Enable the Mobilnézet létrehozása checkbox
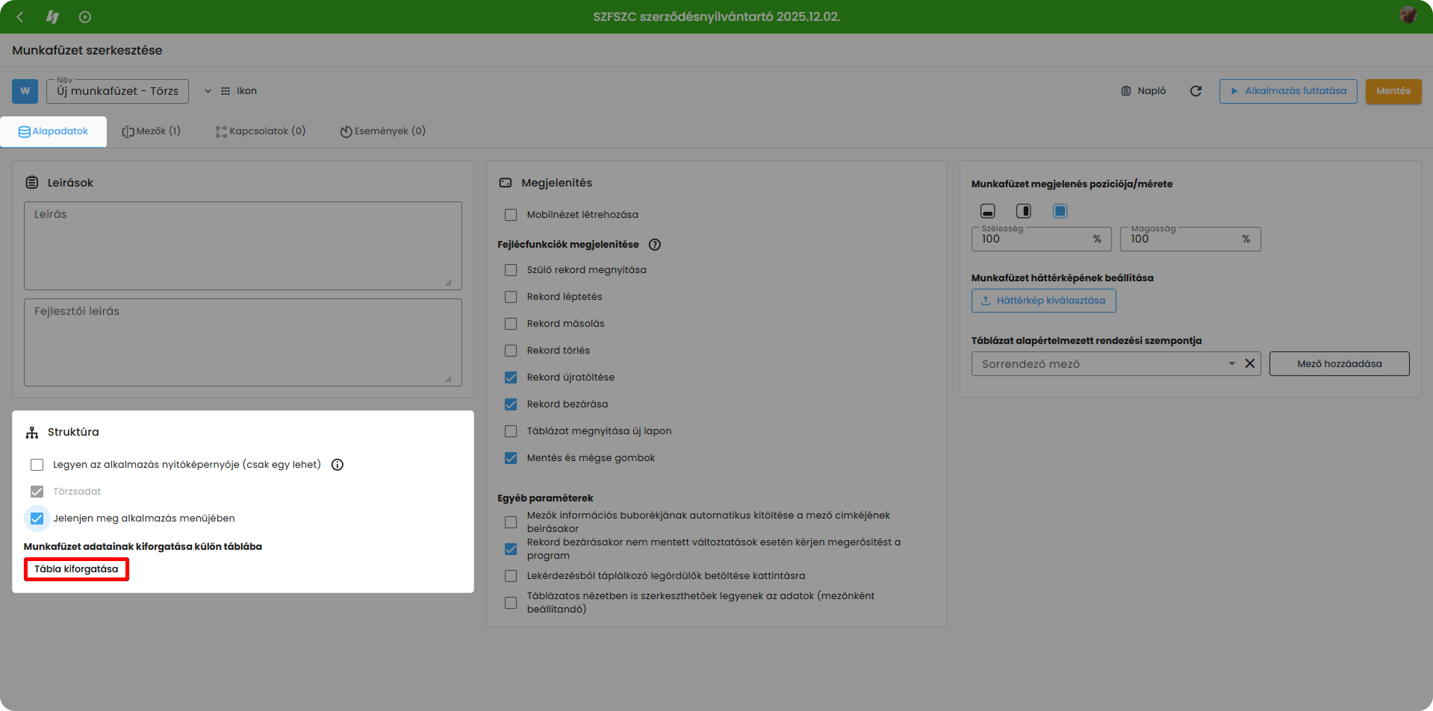The height and width of the screenshot is (711, 1433). click(511, 215)
